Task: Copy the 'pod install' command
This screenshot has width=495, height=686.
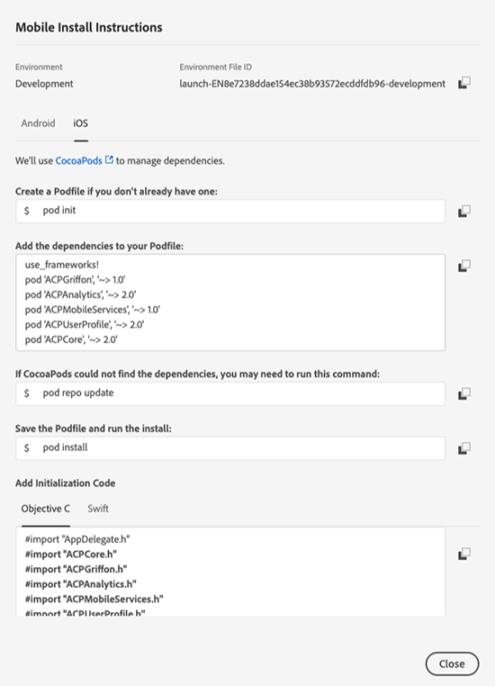Action: click(464, 448)
